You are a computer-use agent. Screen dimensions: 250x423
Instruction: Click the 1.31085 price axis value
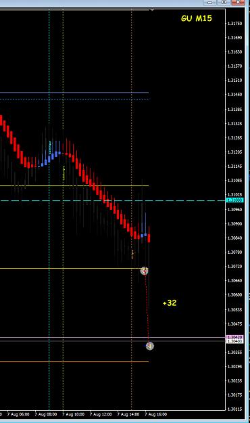[x=234, y=181]
